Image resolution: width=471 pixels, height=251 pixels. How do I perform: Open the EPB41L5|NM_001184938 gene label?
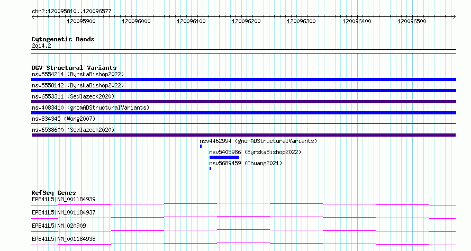(64, 239)
